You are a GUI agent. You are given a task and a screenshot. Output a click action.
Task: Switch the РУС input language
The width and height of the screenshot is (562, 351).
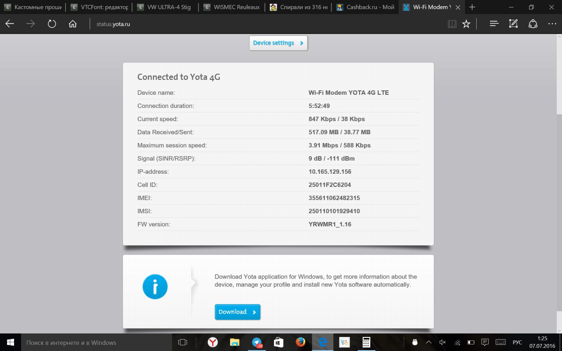pos(517,342)
